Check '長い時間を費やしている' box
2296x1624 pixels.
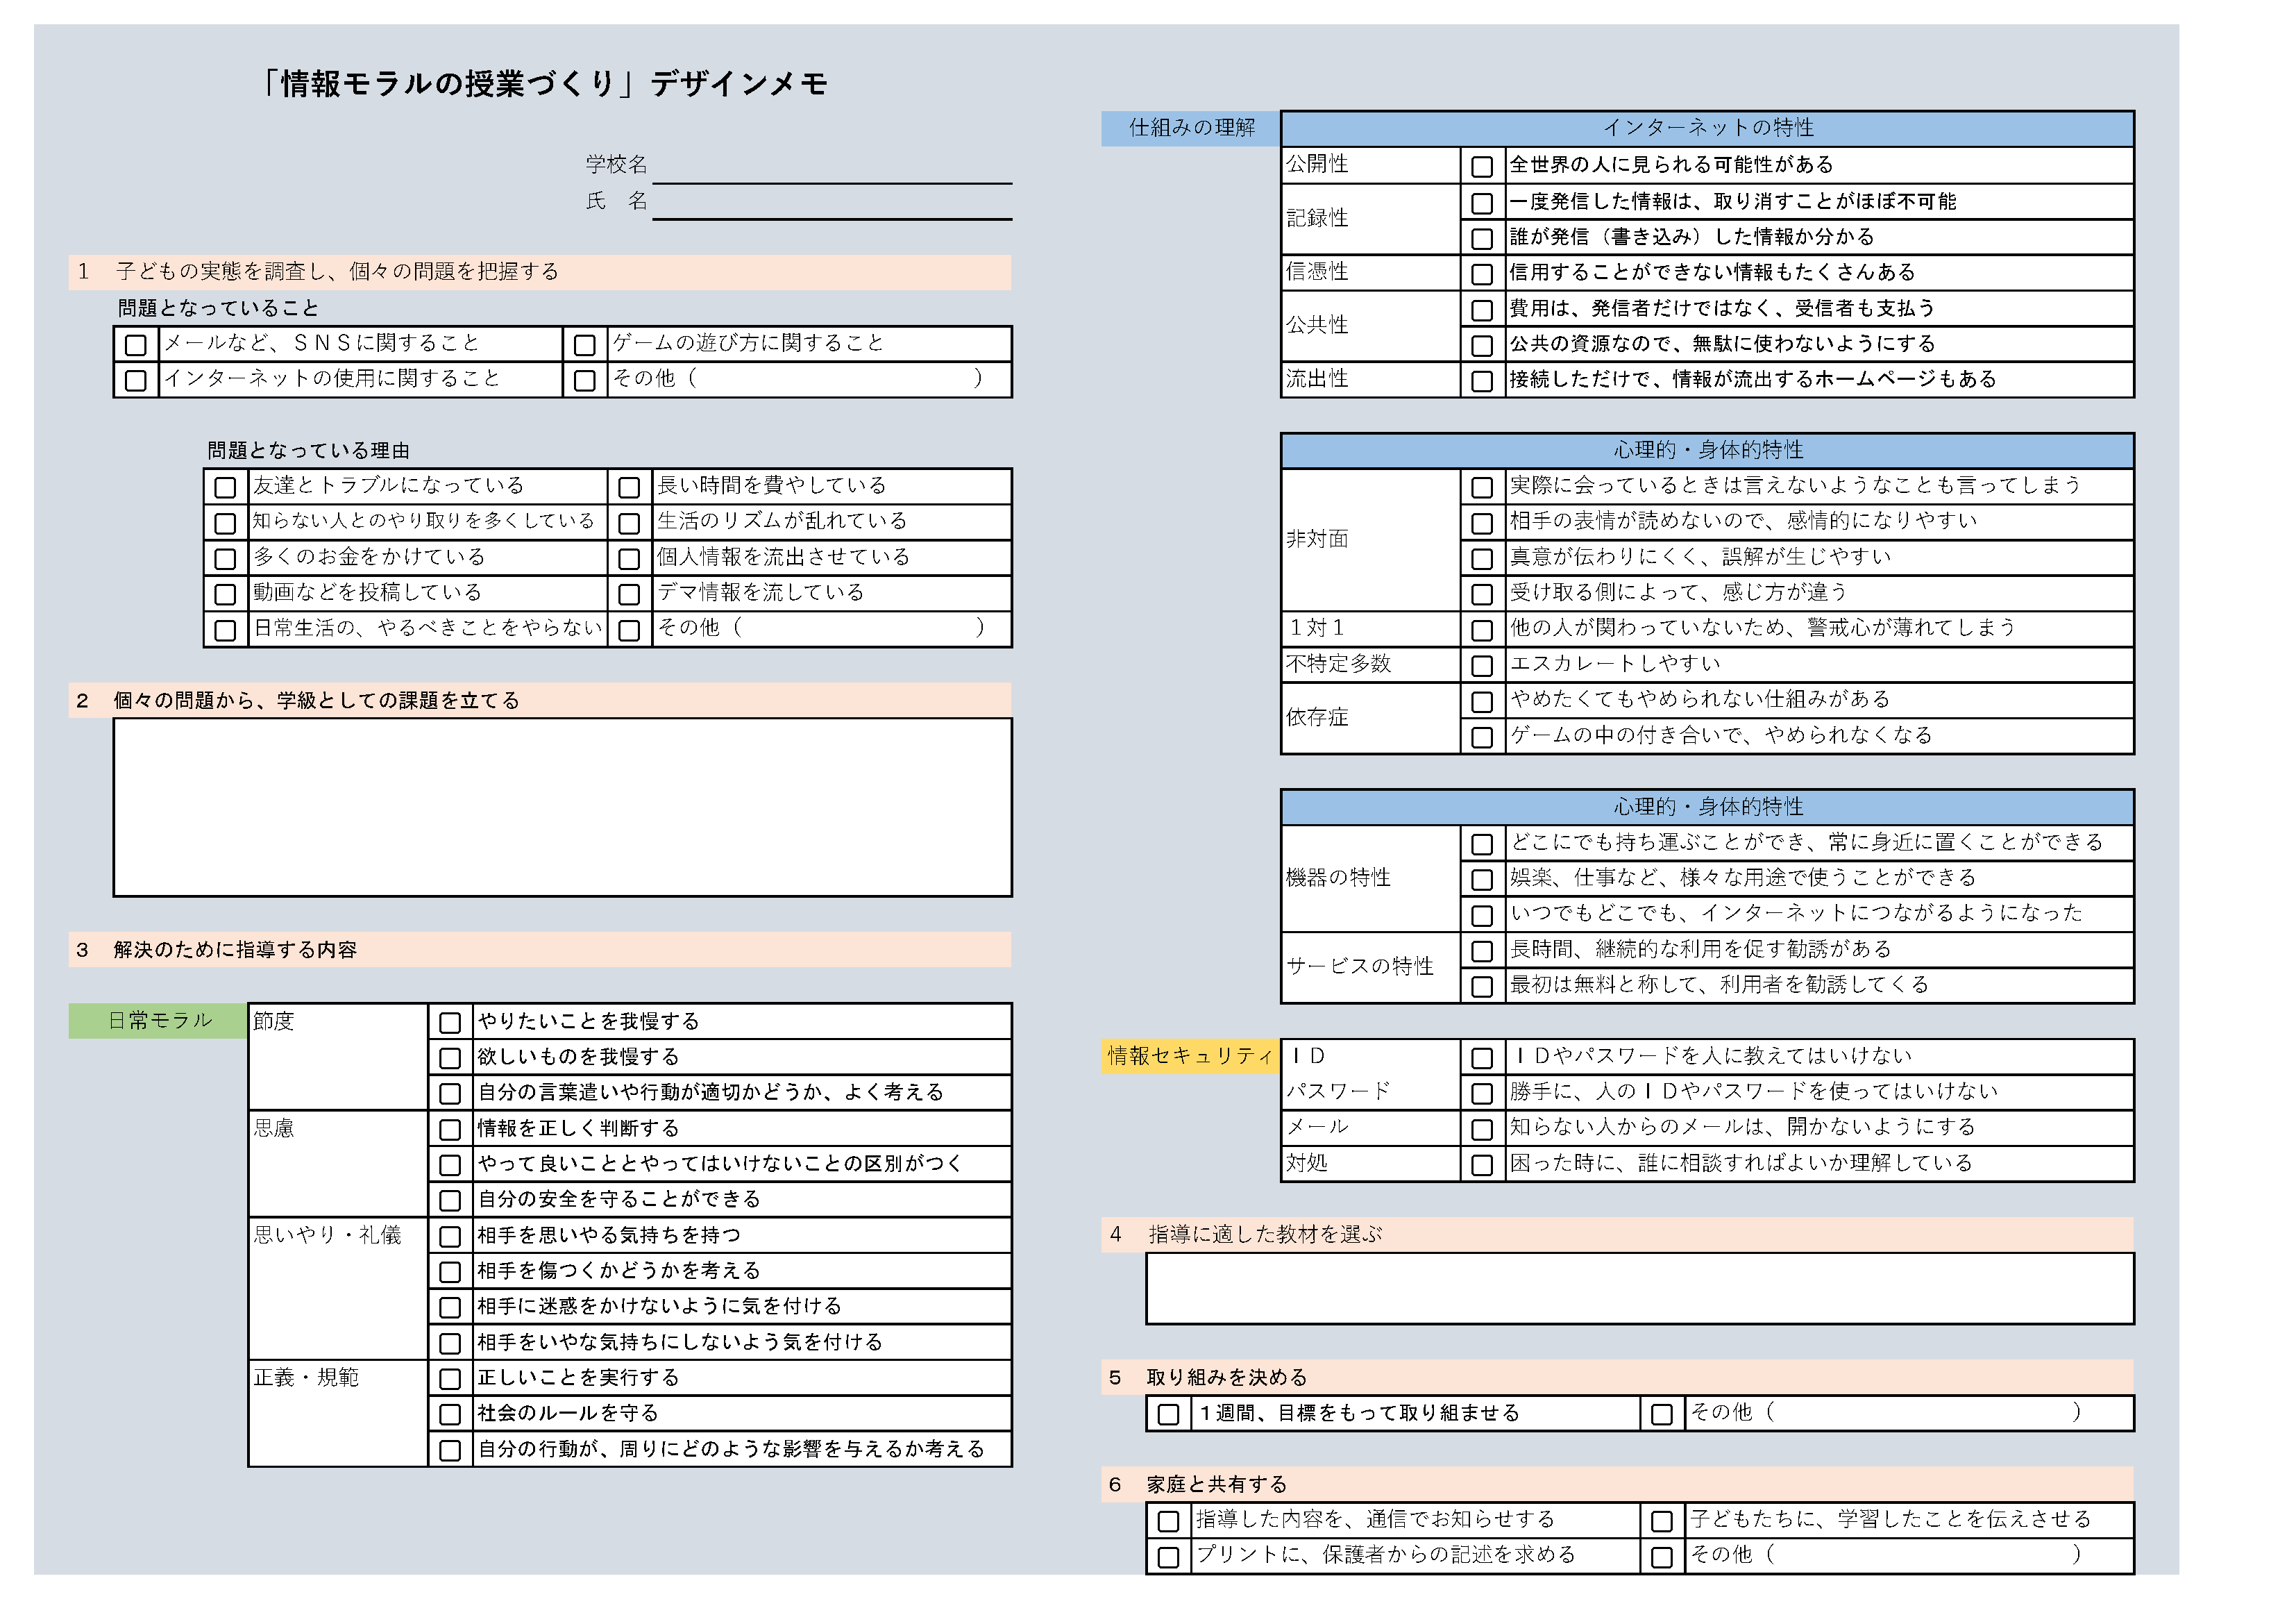pyautogui.click(x=629, y=487)
